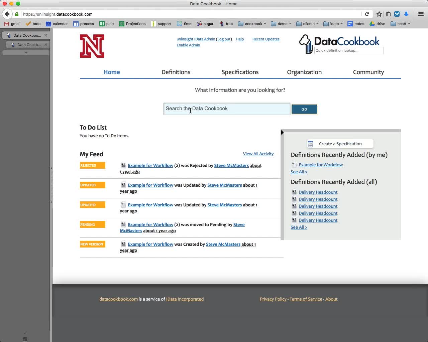Image resolution: width=428 pixels, height=342 pixels.
Task: Open the About footer link
Action: pos(331,299)
